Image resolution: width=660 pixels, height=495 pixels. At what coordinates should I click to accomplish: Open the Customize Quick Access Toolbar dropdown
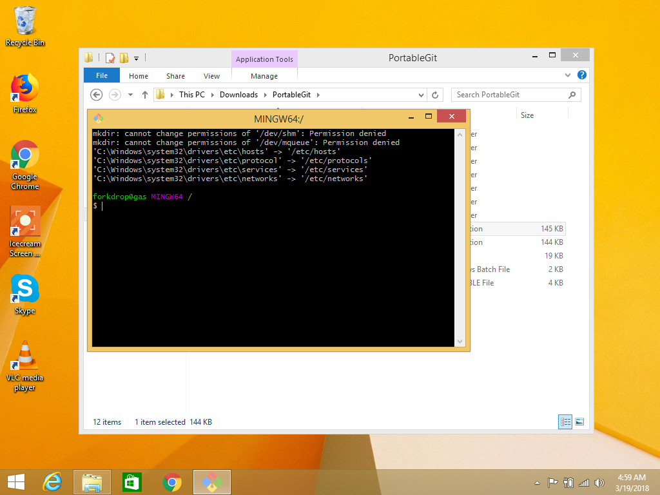(x=136, y=57)
